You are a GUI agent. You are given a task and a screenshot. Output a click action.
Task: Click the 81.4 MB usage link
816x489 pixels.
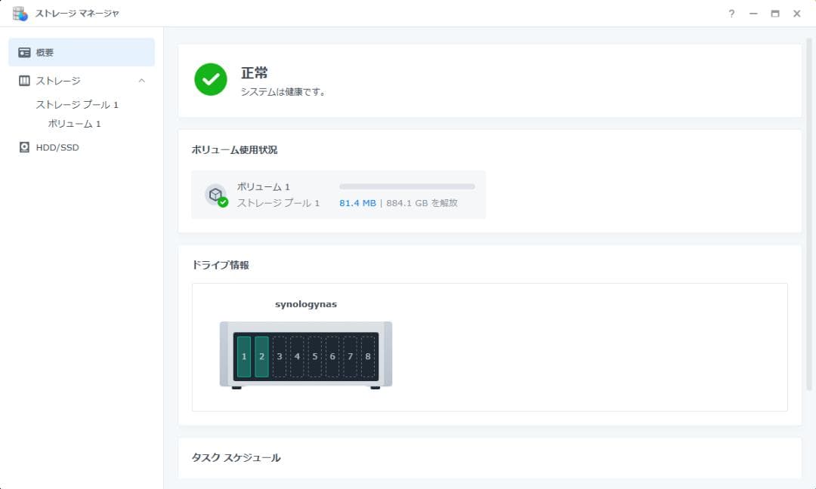357,202
